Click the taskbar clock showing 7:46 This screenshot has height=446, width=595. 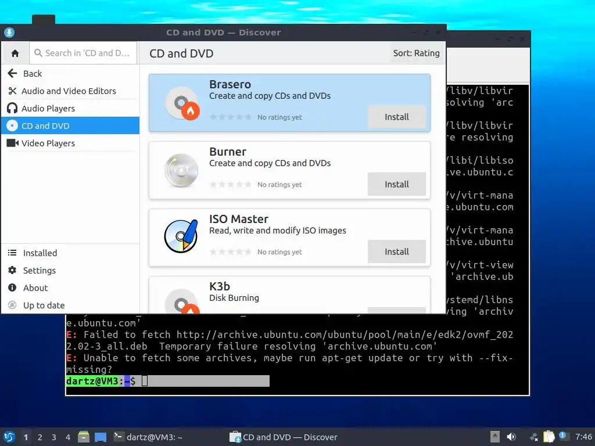583,437
